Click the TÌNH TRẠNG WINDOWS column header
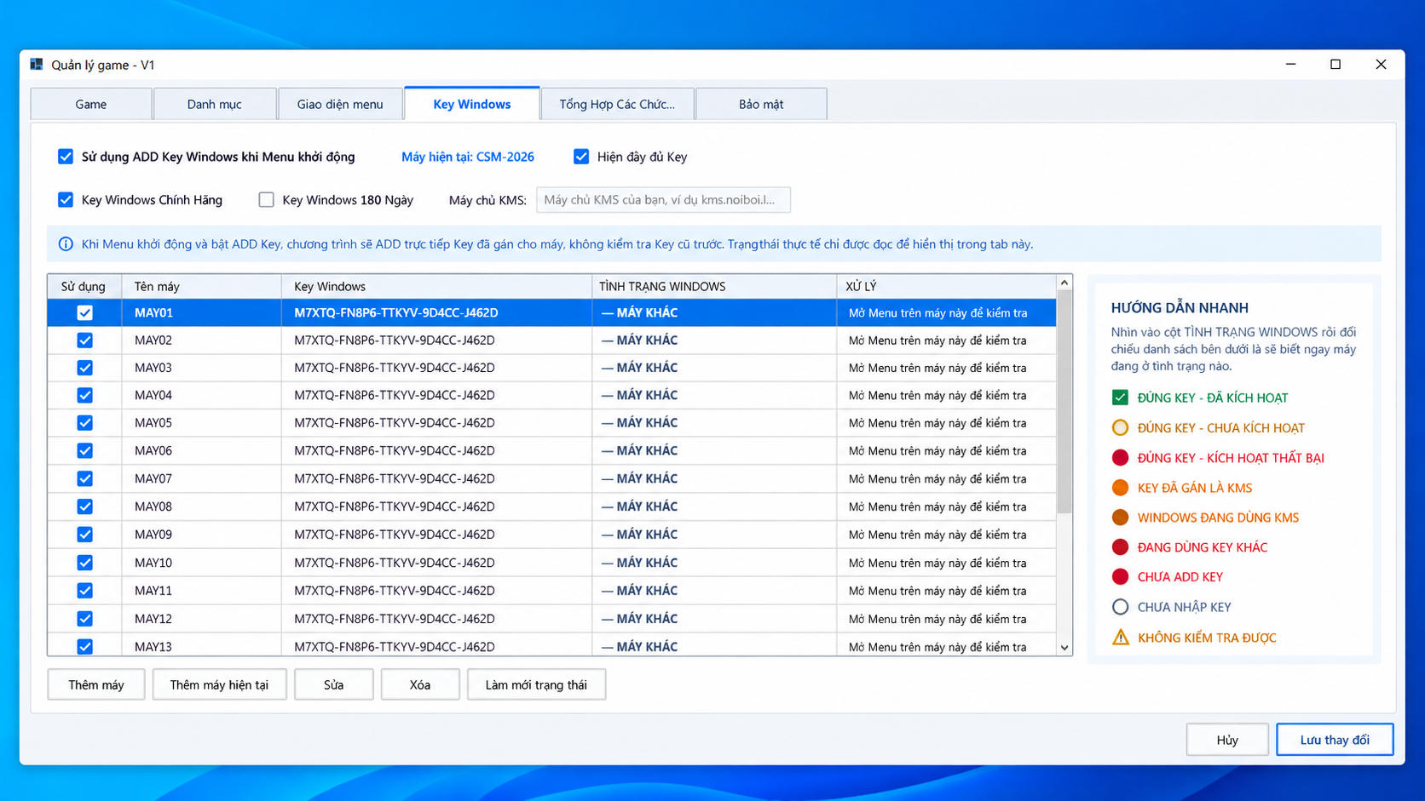The width and height of the screenshot is (1425, 801). point(713,287)
